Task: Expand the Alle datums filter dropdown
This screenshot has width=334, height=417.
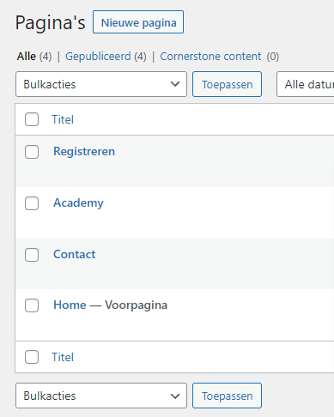Action: tap(305, 84)
